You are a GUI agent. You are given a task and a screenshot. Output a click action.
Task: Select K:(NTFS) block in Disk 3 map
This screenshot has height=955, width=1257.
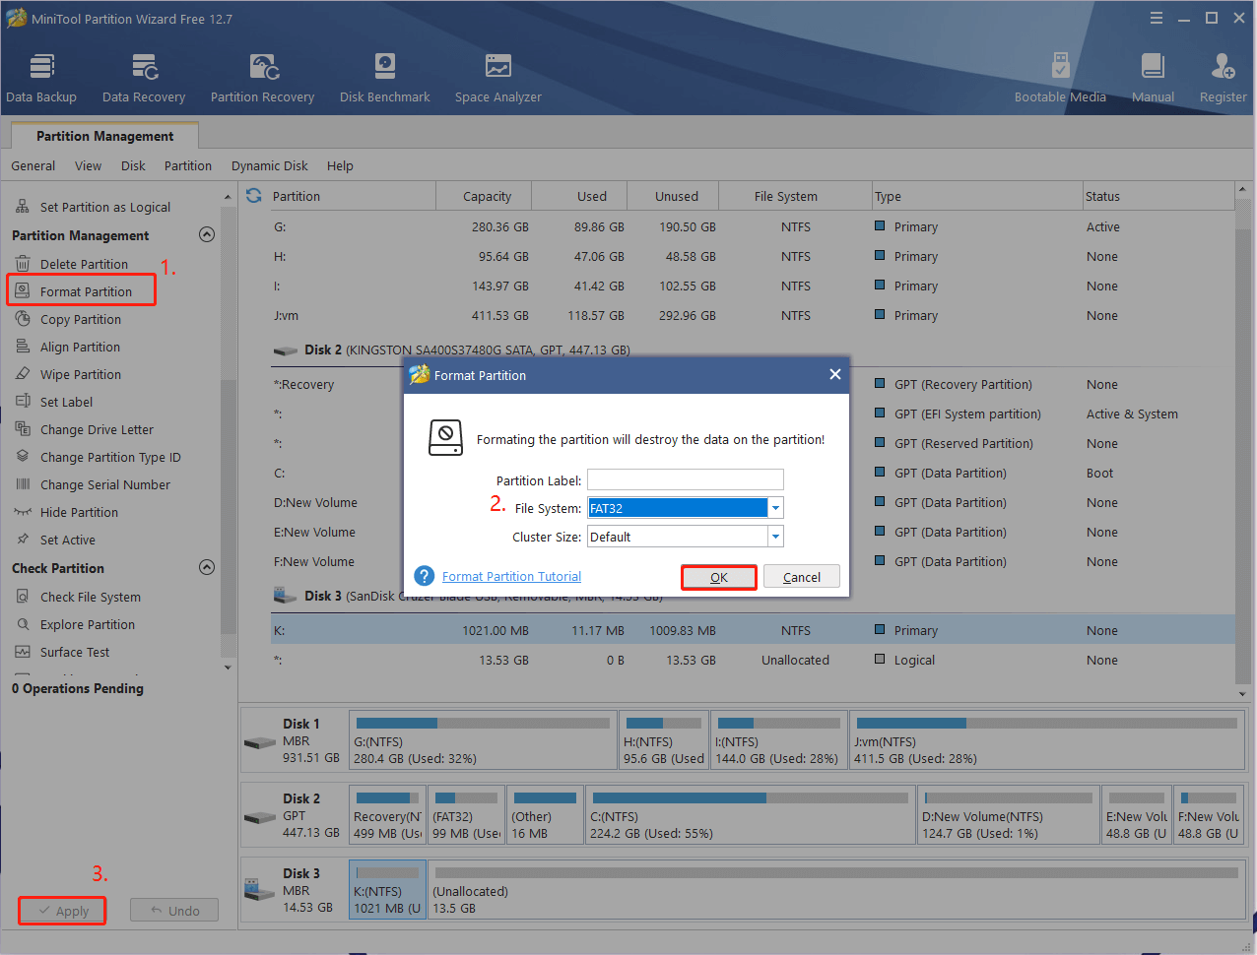[x=387, y=889]
